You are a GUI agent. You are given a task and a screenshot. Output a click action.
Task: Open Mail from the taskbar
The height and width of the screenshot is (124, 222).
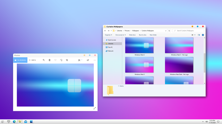(x=26, y=122)
